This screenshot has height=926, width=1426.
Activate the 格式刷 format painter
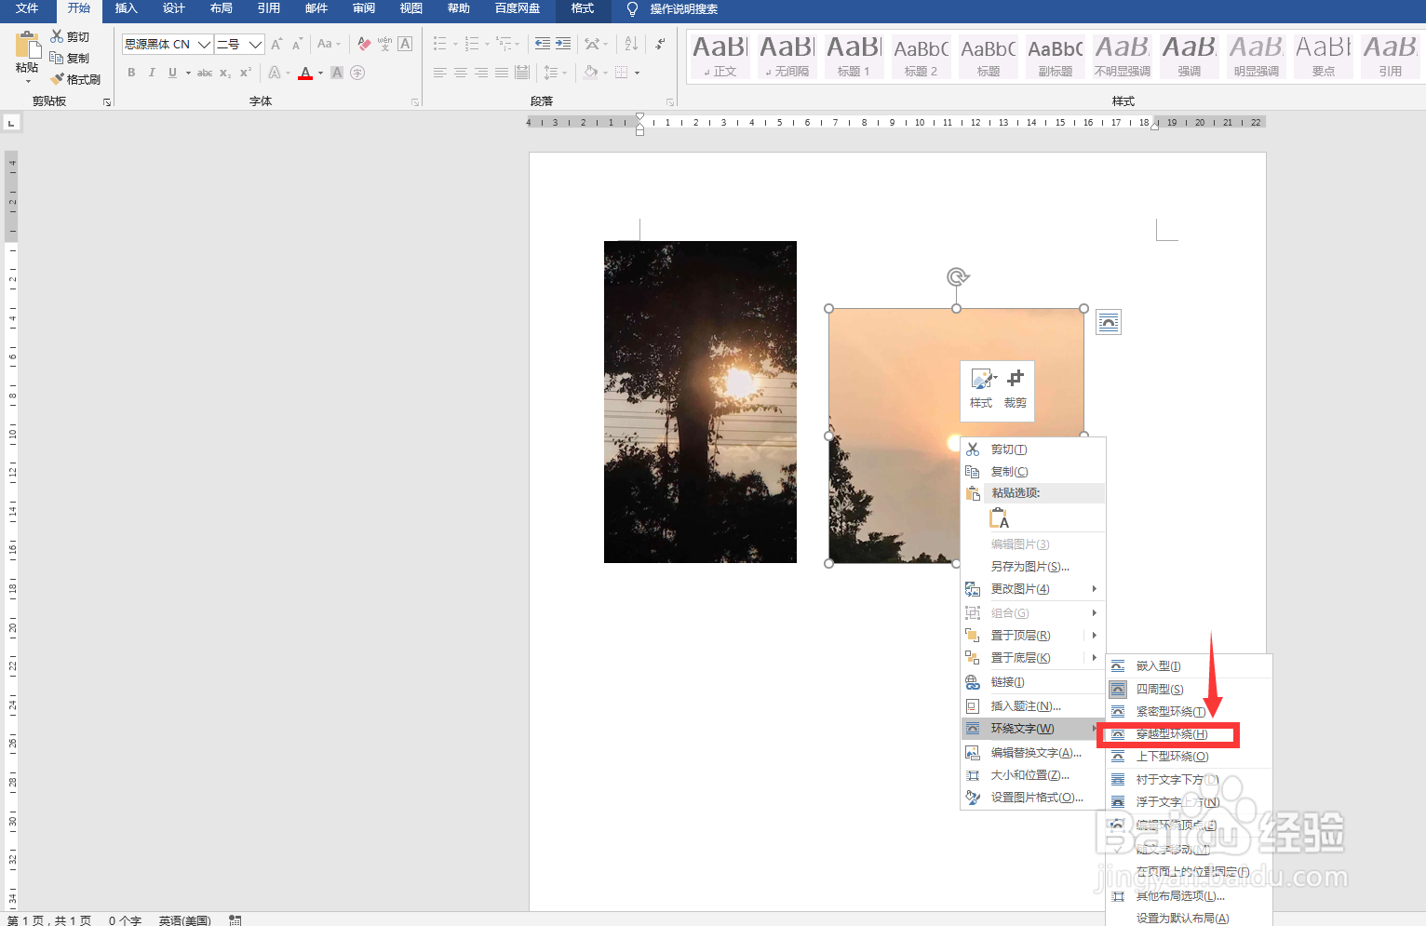coord(75,79)
